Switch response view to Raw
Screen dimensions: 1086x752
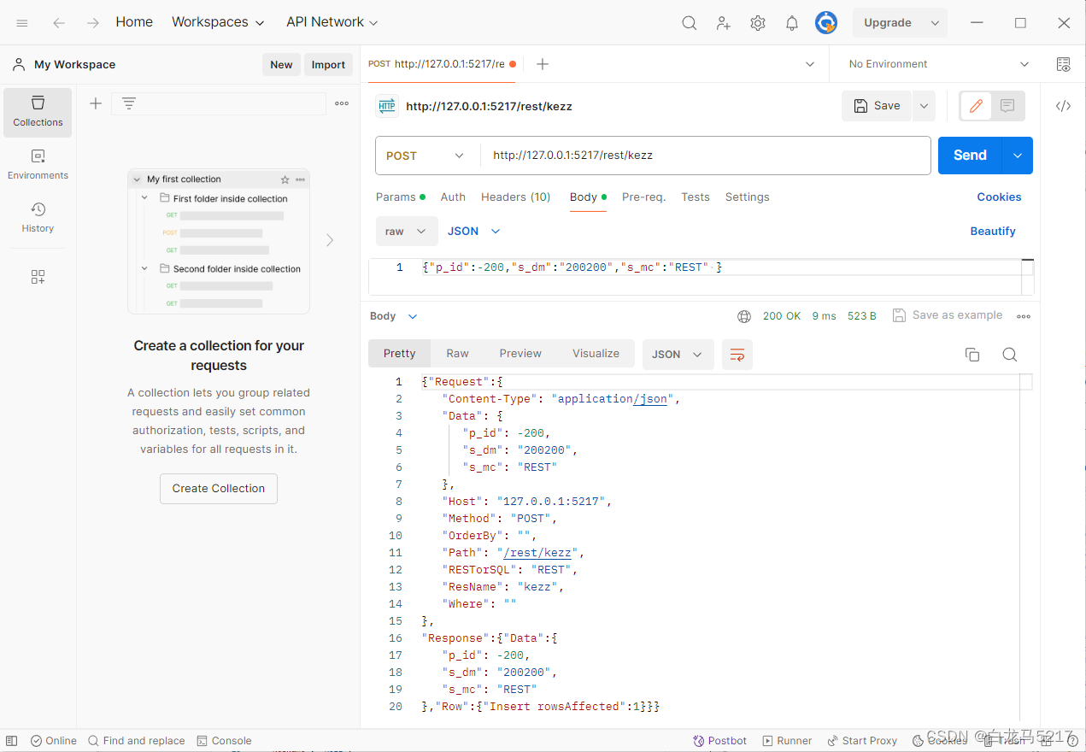[457, 354]
